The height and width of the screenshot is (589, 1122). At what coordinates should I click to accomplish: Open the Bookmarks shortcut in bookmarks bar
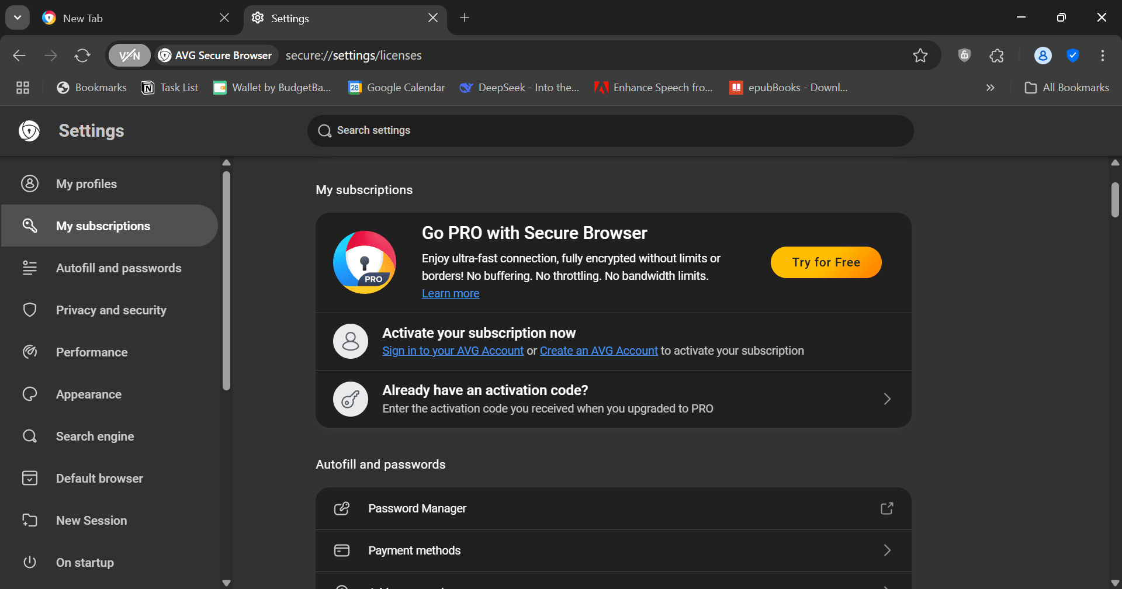tap(92, 88)
